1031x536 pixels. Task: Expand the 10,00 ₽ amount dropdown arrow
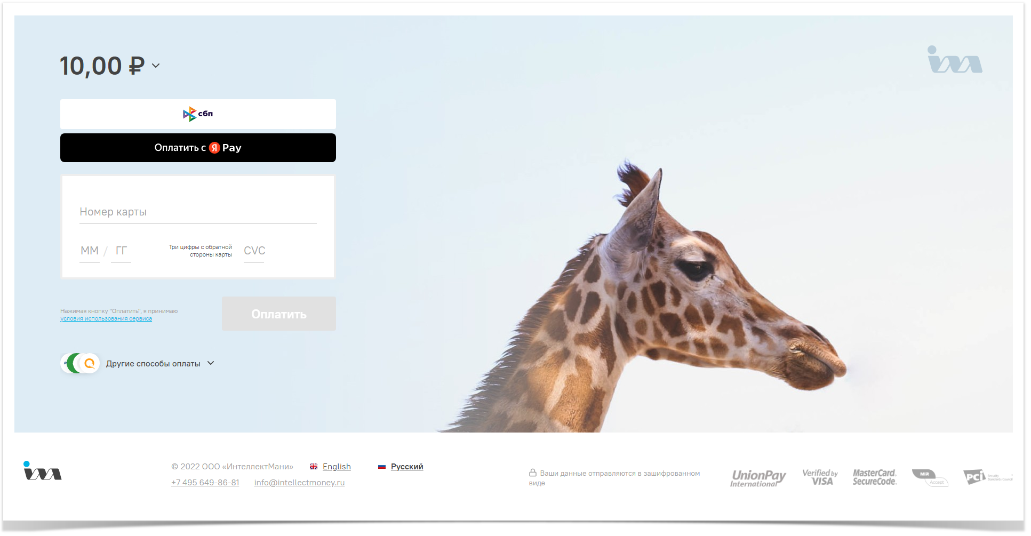tap(156, 66)
